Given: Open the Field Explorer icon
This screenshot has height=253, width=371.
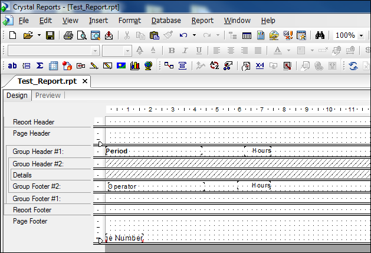Looking at the screenshot, I should tap(247, 35).
